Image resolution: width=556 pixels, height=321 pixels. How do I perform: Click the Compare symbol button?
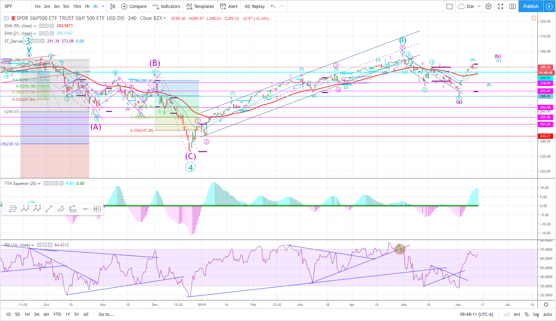click(x=134, y=6)
